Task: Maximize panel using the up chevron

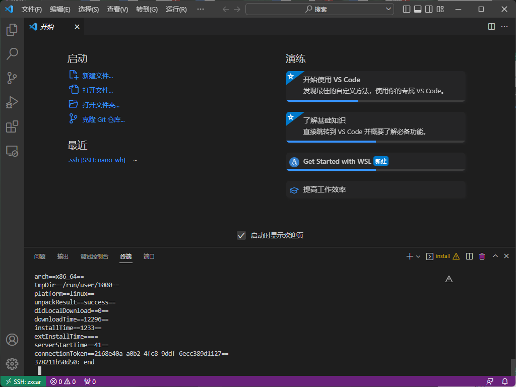Action: 495,256
